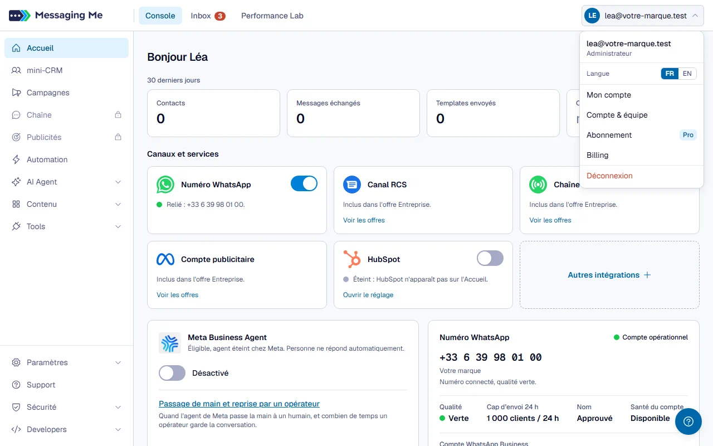The height and width of the screenshot is (446, 713).
Task: Expand the Contenu chevron
Action: click(118, 204)
